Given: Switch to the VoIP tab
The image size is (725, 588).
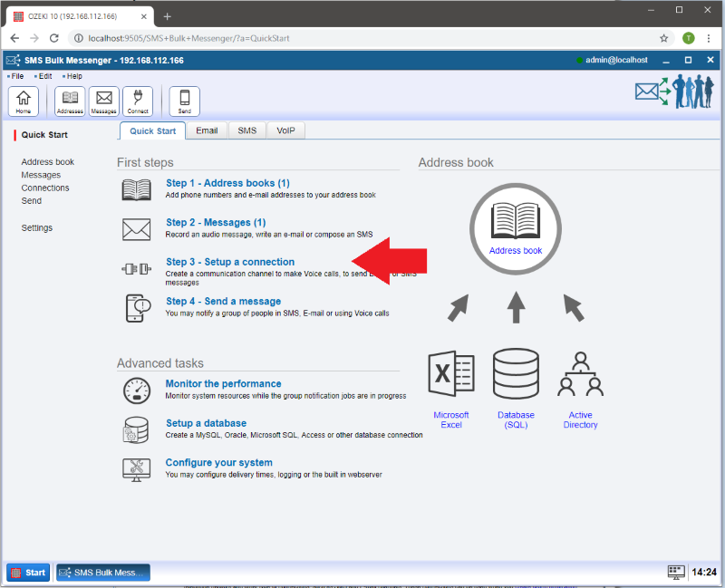Looking at the screenshot, I should (x=285, y=130).
